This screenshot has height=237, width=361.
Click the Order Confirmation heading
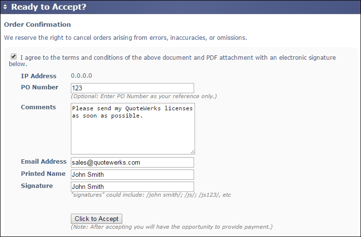(x=37, y=24)
